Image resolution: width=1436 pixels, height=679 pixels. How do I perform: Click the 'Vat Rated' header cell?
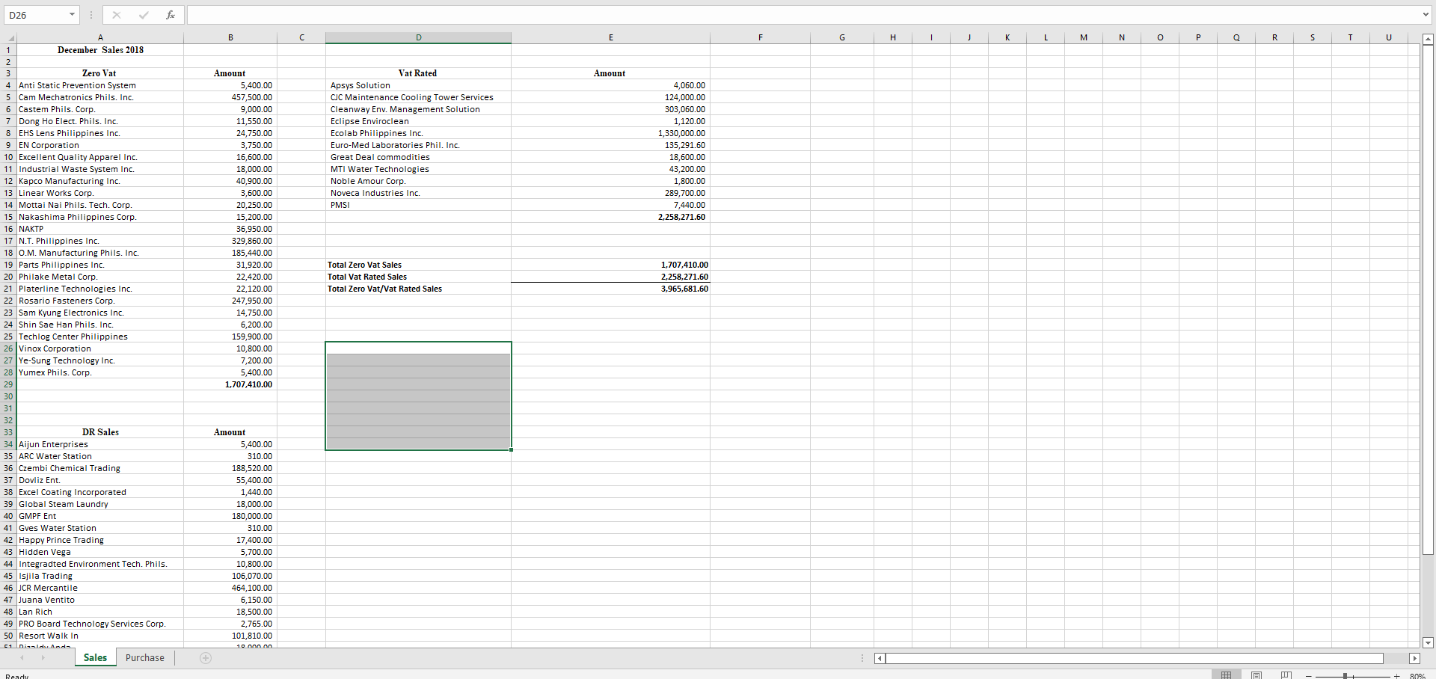click(419, 73)
